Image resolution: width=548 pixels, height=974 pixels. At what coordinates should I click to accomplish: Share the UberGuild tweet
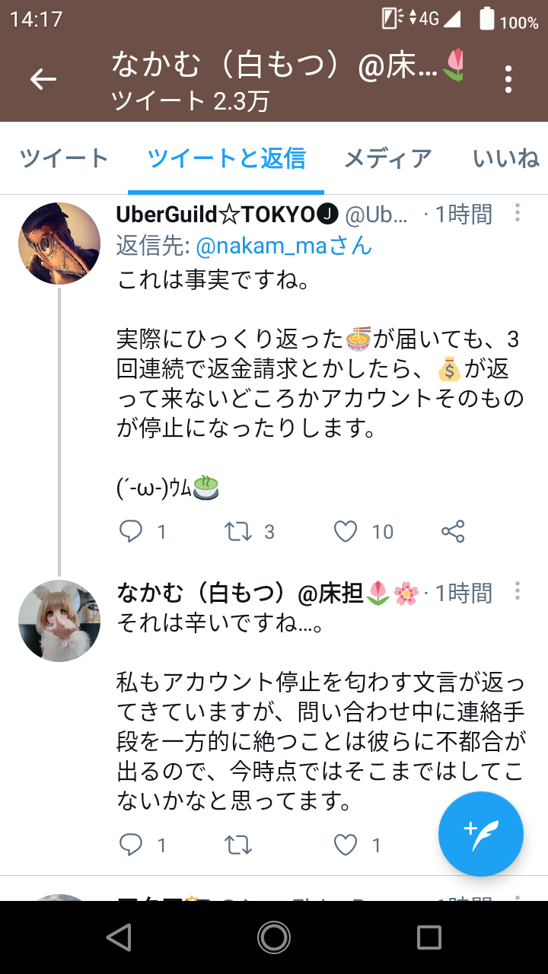(453, 531)
